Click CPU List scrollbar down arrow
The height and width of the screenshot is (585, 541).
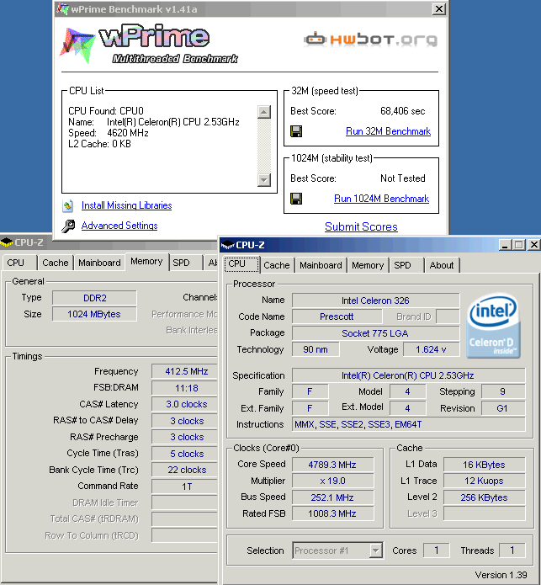(x=264, y=180)
